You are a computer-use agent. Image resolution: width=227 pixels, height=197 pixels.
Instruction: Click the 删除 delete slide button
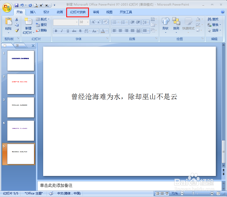(41, 30)
